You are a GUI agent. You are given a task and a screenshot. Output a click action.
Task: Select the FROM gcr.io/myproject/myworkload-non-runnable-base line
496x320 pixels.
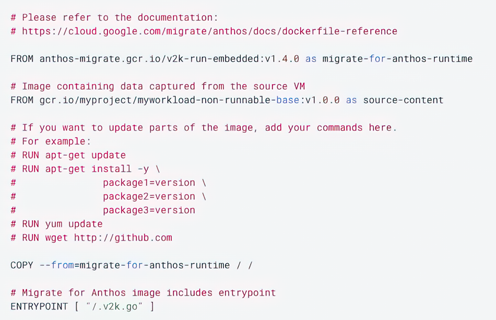pyautogui.click(x=227, y=100)
